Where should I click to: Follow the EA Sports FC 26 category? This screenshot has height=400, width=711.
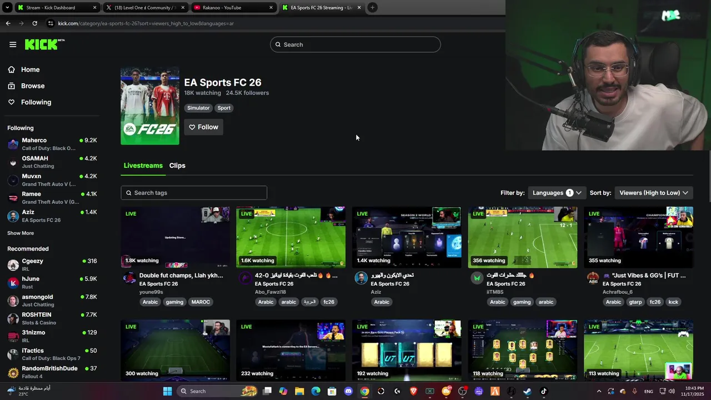(x=203, y=127)
